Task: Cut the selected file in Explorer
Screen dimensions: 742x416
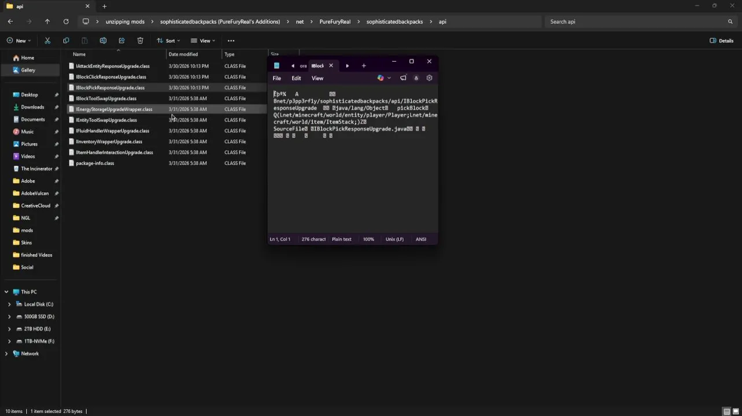Action: pos(47,40)
